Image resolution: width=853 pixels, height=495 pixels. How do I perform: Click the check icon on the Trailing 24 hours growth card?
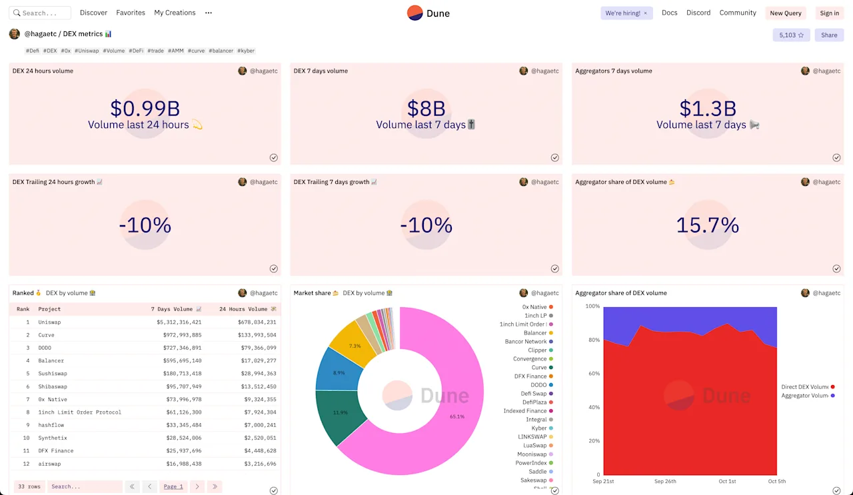(x=274, y=269)
